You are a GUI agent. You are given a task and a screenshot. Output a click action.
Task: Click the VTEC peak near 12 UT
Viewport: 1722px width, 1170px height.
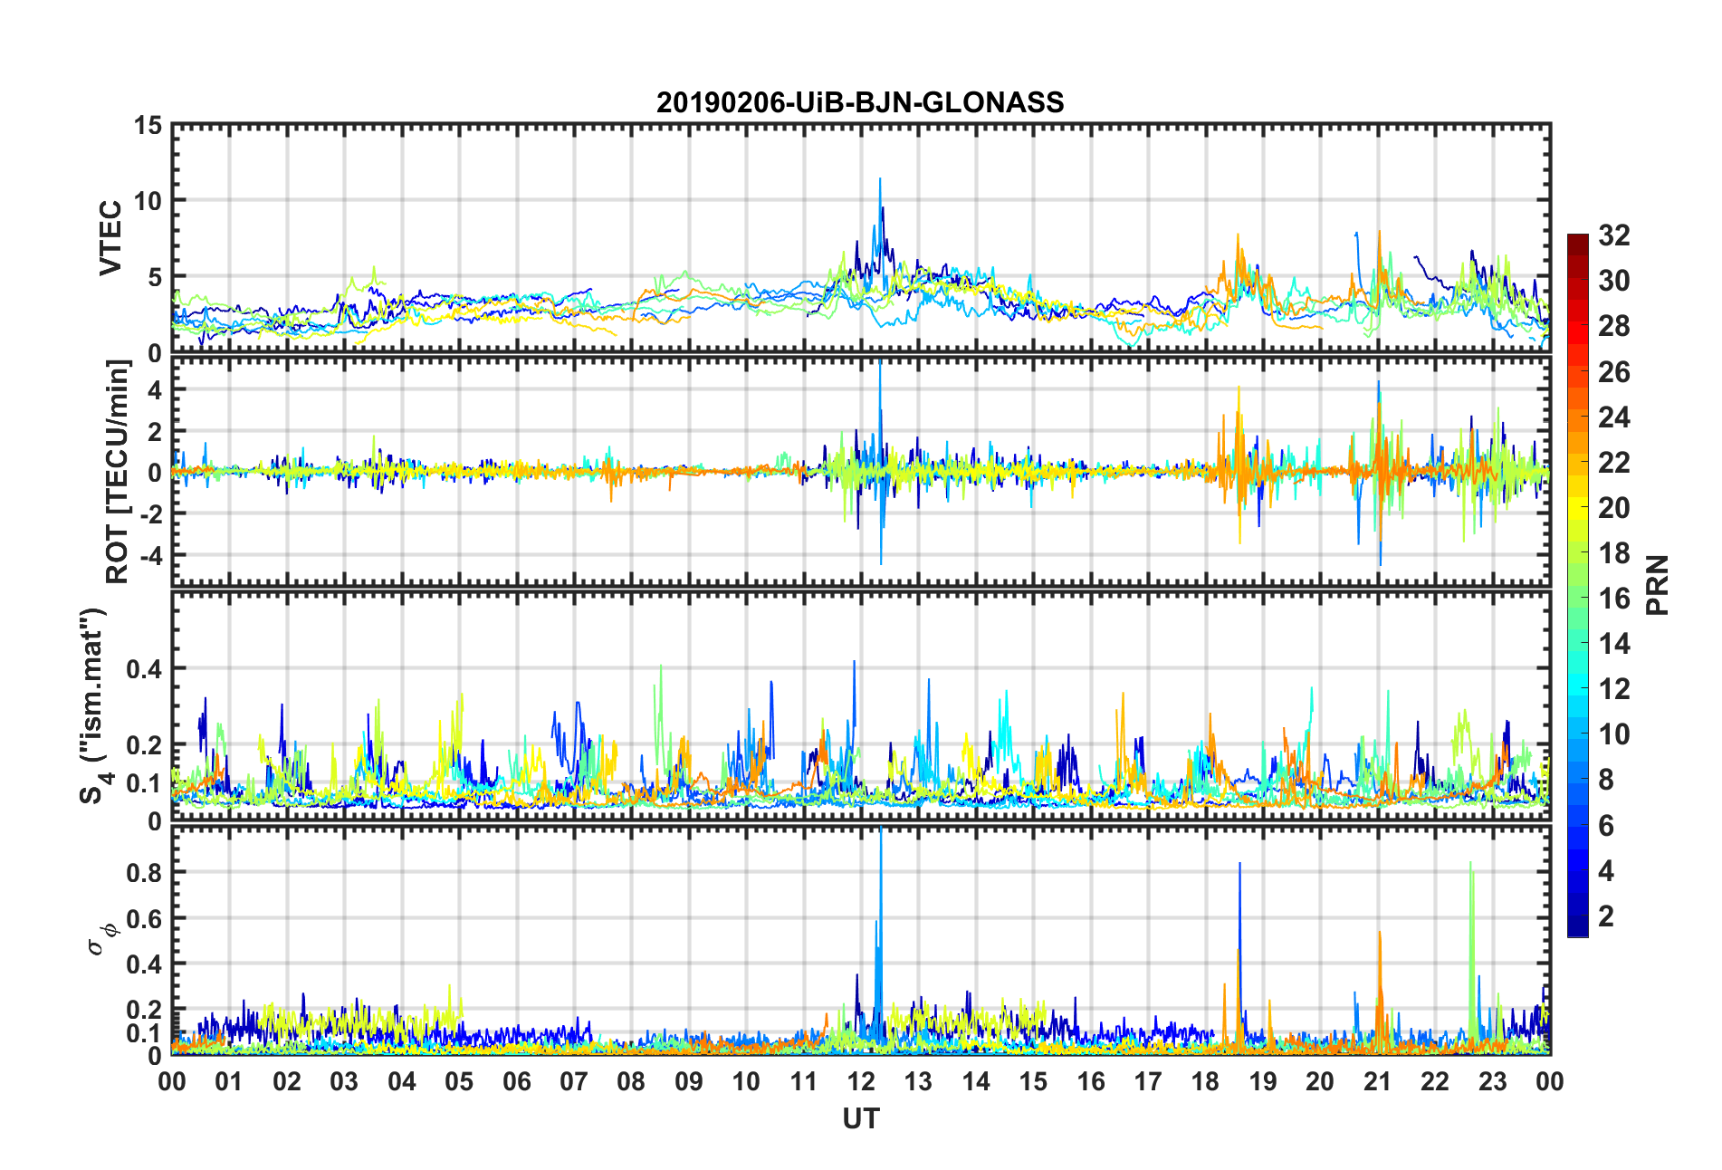879,180
